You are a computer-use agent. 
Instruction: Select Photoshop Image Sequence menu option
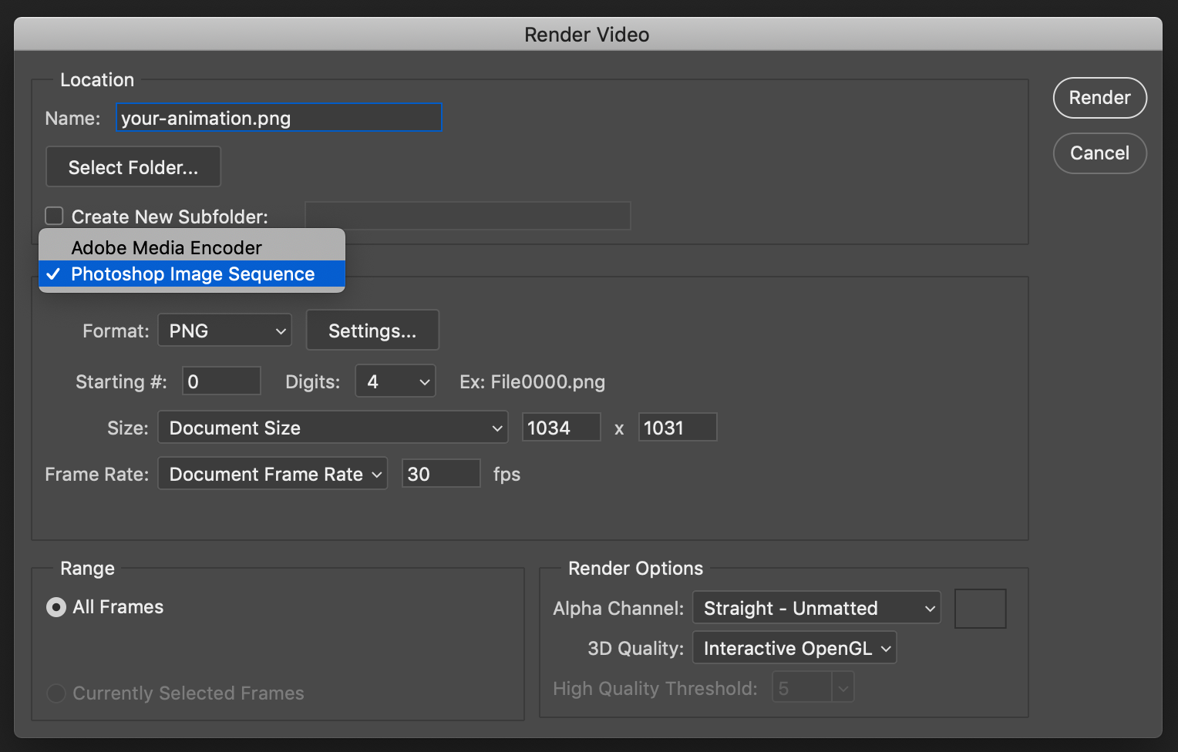tap(193, 274)
